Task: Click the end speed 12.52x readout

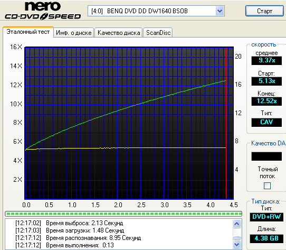Action: [x=266, y=101]
